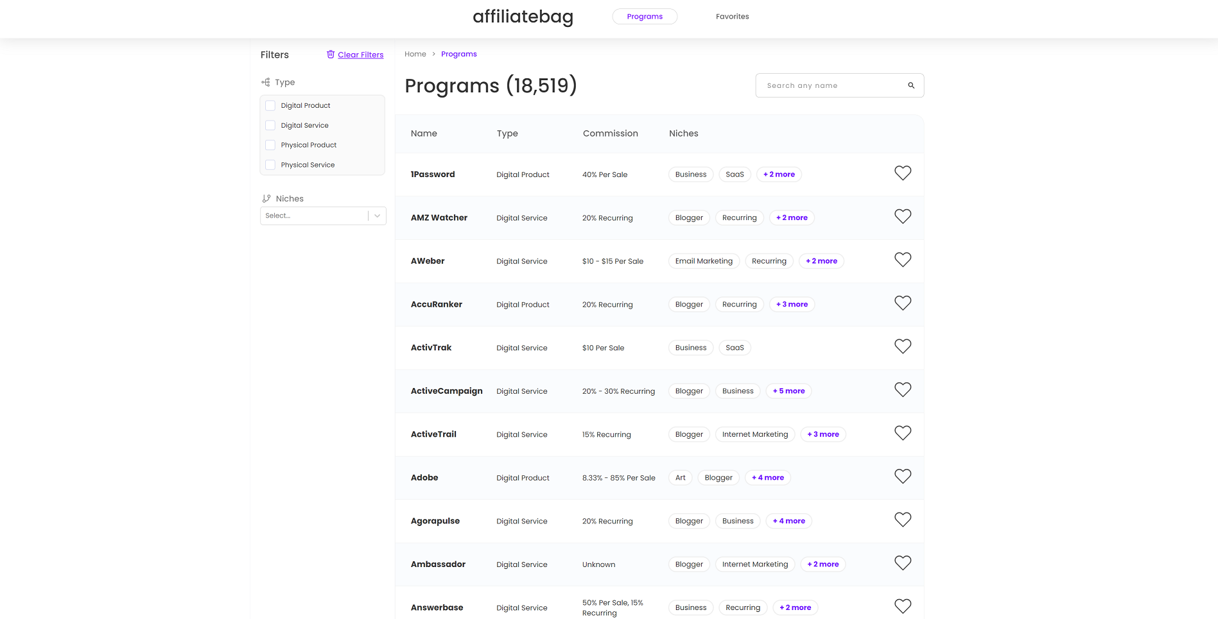Expand '+4 more' niches for Agorapulse
Viewport: 1218px width, 619px height.
tap(788, 521)
